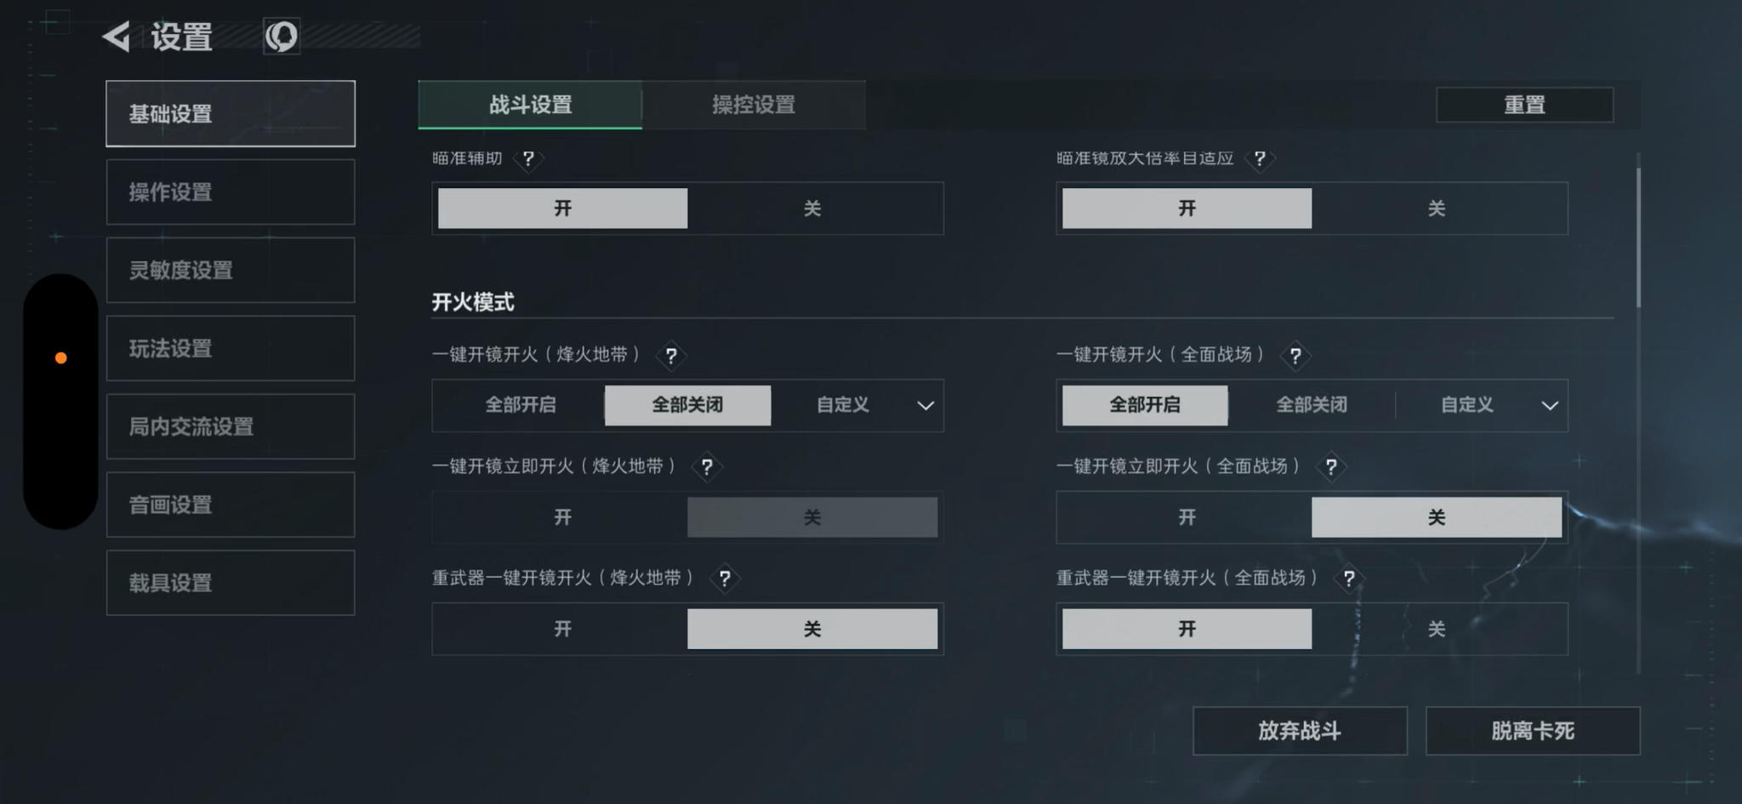The height and width of the screenshot is (804, 1742).
Task: Tap the customer support headset icon
Action: pos(281,37)
